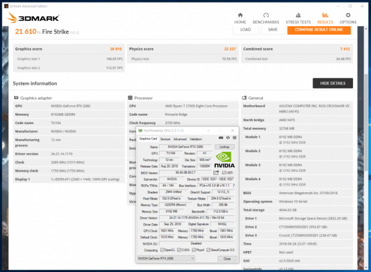
Task: Click the BIOS export share icon
Action: coord(216,172)
